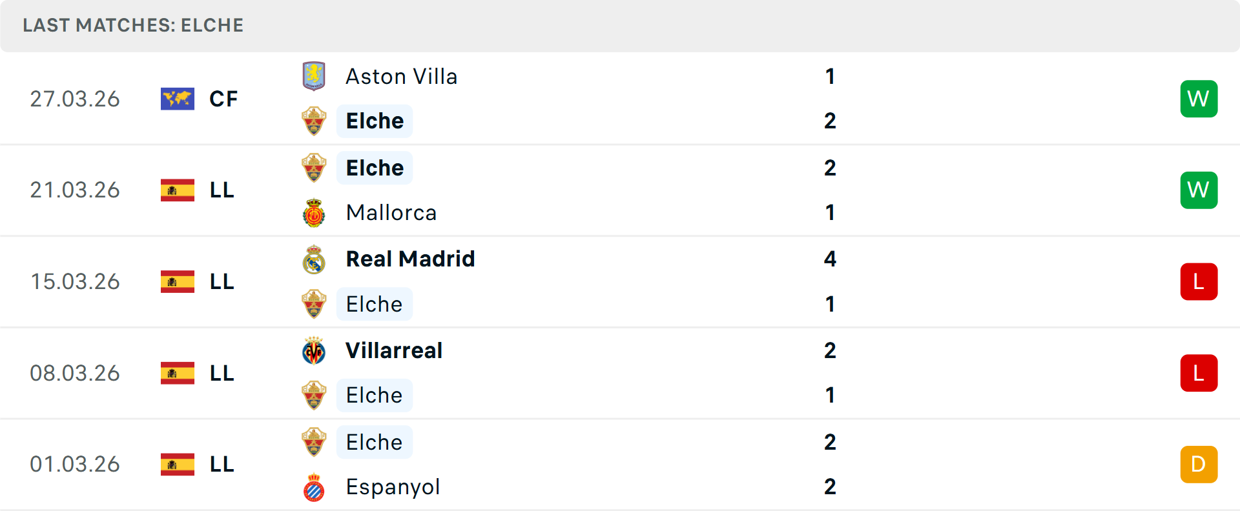Open the Villarreal team link
1240x511 pixels.
tap(394, 351)
